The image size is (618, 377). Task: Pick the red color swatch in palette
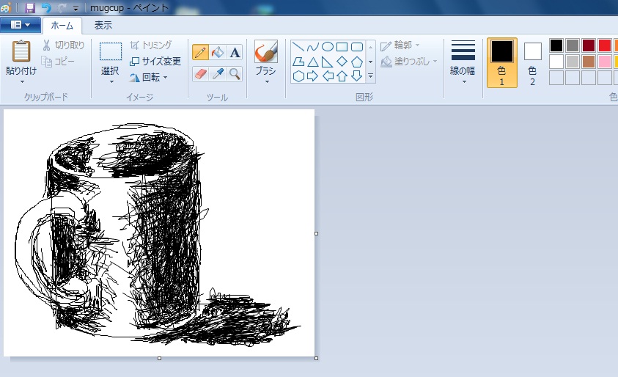click(604, 45)
